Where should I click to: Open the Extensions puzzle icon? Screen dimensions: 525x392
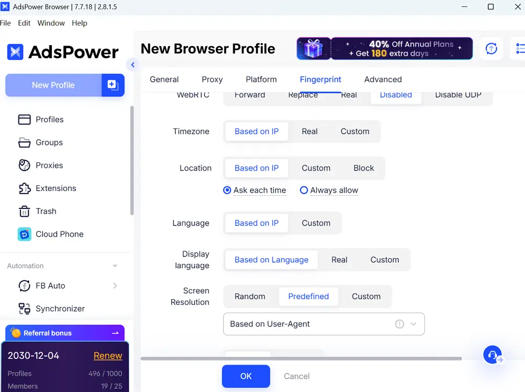tap(24, 188)
